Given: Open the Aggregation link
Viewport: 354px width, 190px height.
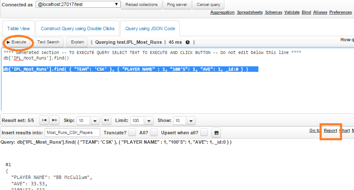Looking at the screenshot, I should [x=222, y=12].
